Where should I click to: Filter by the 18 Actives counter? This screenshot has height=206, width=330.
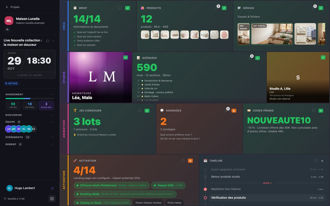point(30,105)
